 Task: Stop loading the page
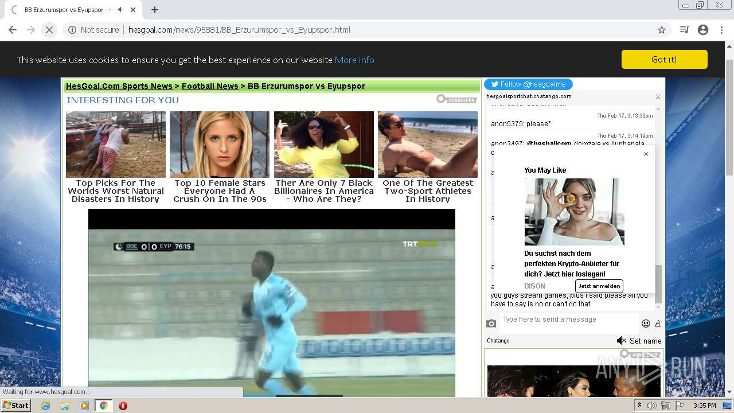pos(49,30)
